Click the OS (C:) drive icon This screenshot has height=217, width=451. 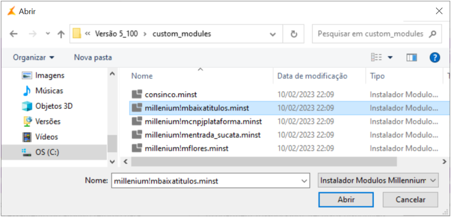(27, 152)
